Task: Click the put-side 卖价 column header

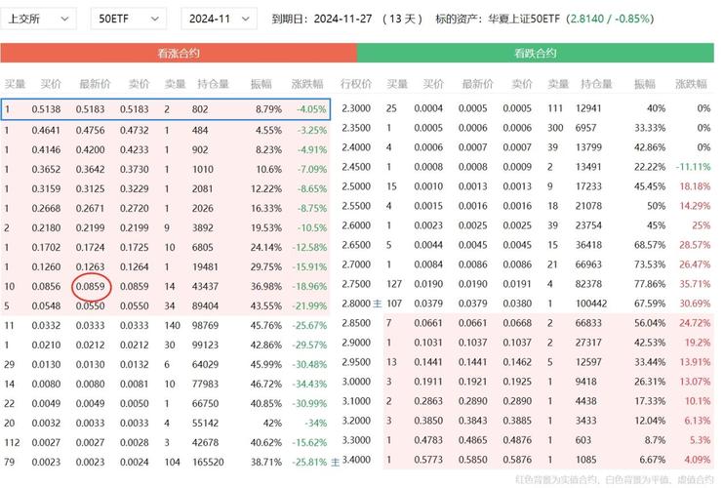Action: point(522,84)
